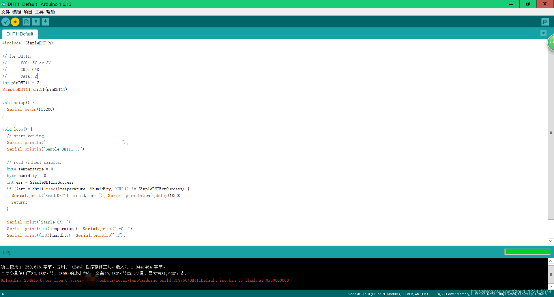Viewport: 554px width, 297px height.
Task: Click the '// DATA: 2' comment line
Action: point(20,76)
